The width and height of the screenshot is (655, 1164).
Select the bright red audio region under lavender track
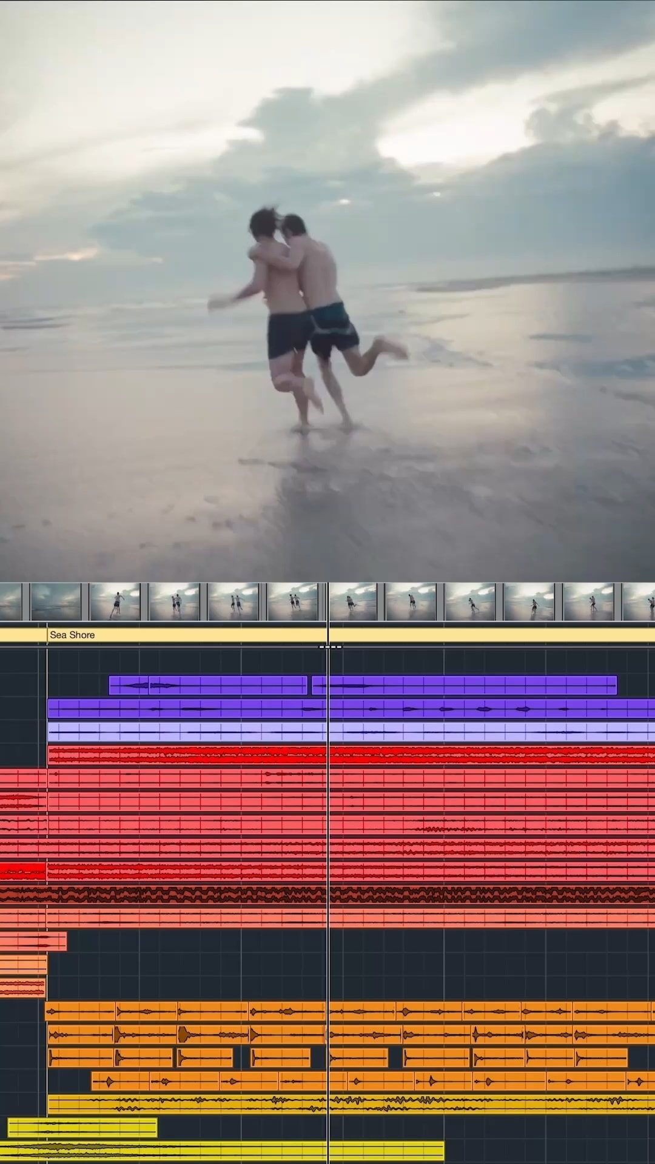pos(351,755)
